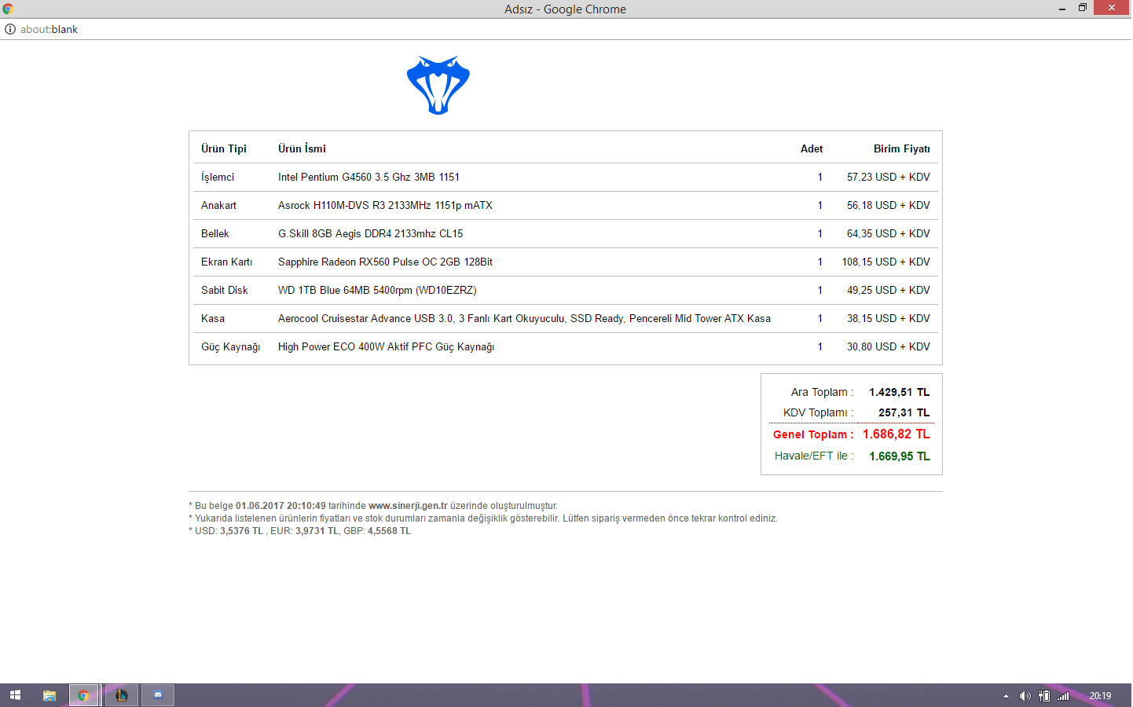Click the quantity '1' in the İşlemci row

pos(820,177)
